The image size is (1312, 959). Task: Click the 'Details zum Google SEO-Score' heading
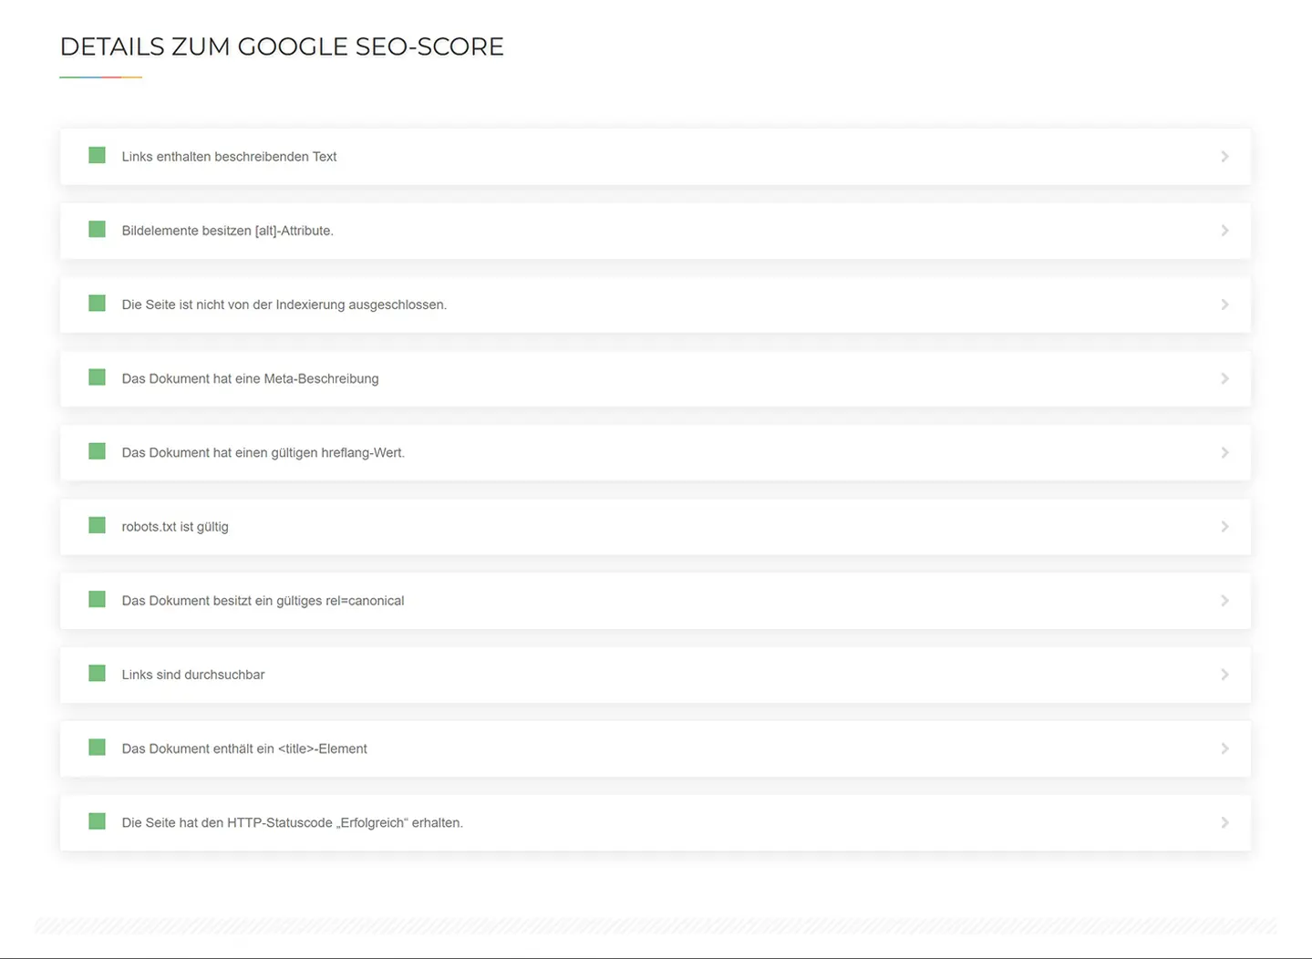282,46
